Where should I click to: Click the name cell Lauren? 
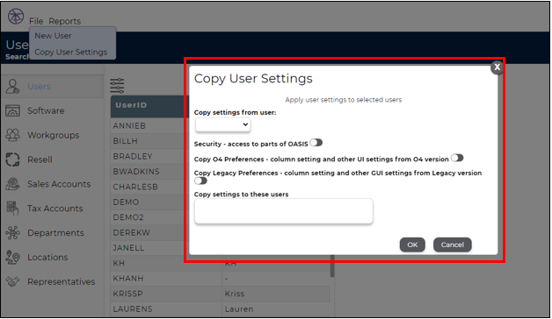[239, 309]
